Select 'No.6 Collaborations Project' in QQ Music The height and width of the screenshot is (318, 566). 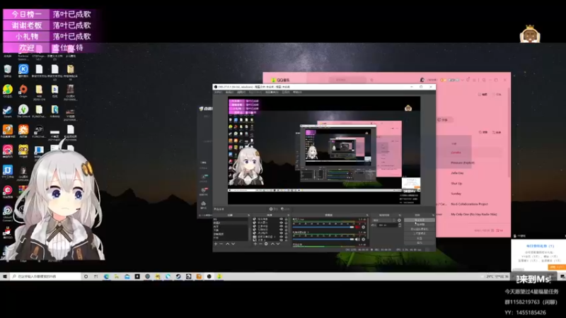pos(469,204)
